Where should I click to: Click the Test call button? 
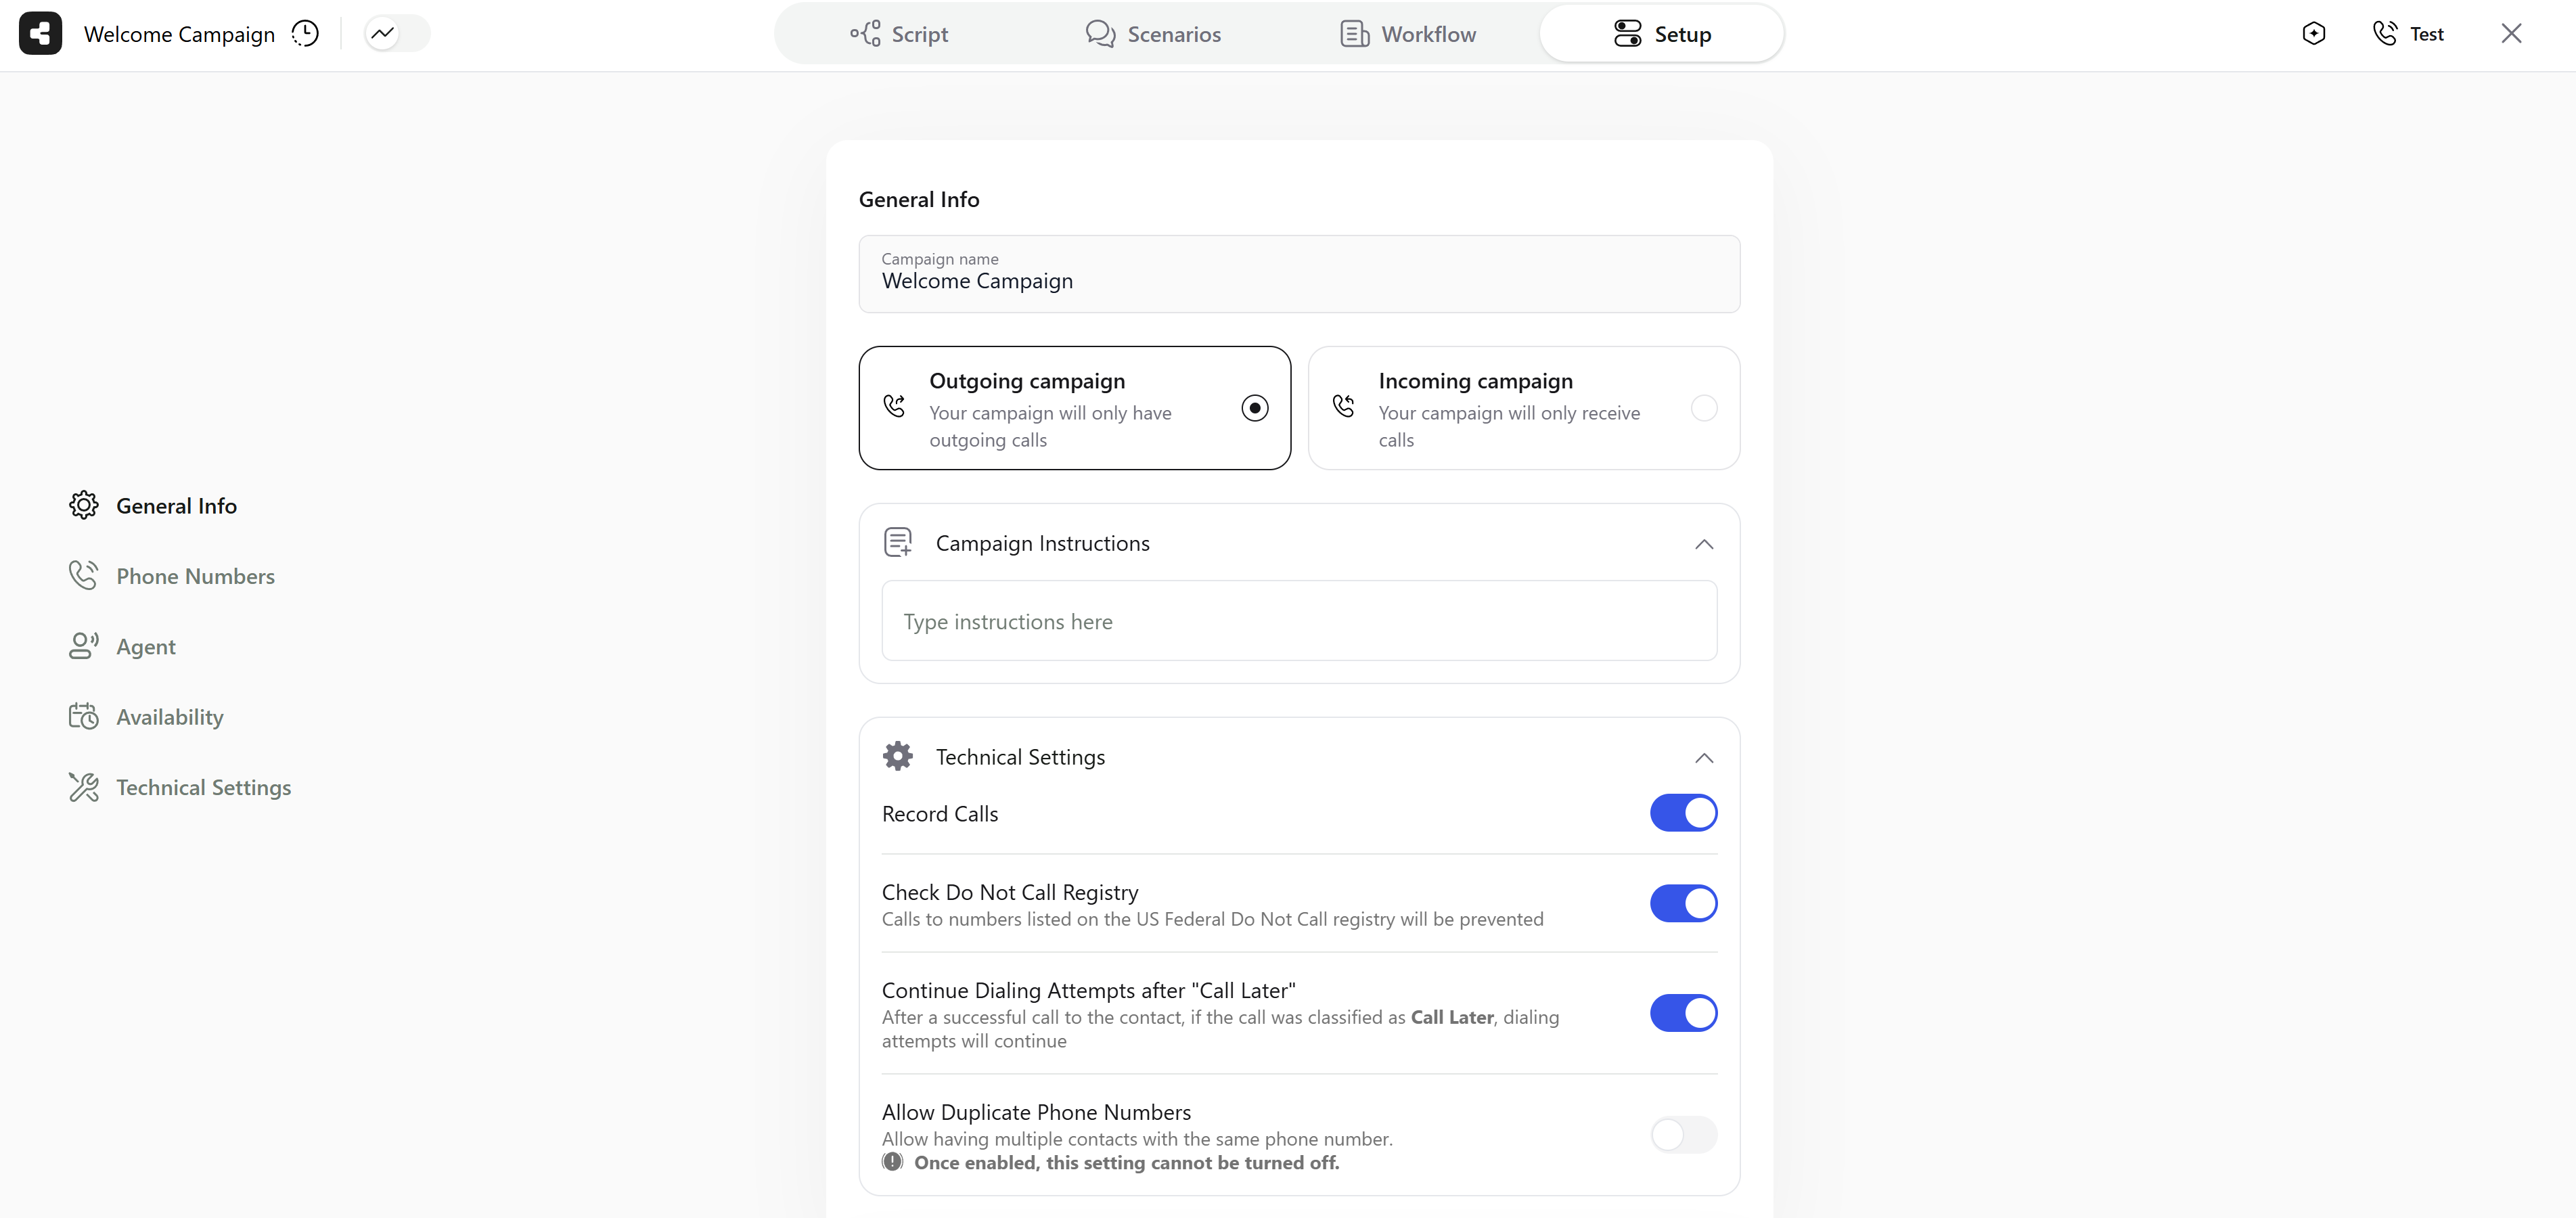click(2409, 33)
